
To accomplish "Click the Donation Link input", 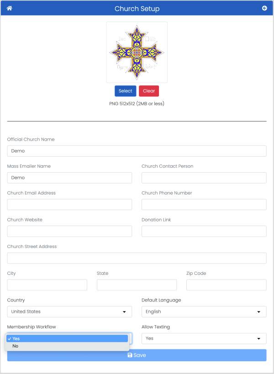I will tap(204, 231).
